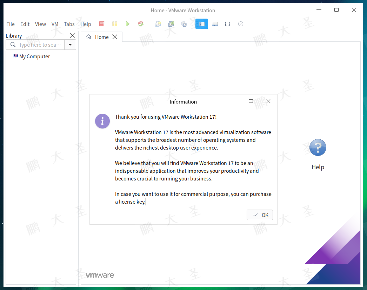Open the Snapshot Manager icon

coord(184,24)
